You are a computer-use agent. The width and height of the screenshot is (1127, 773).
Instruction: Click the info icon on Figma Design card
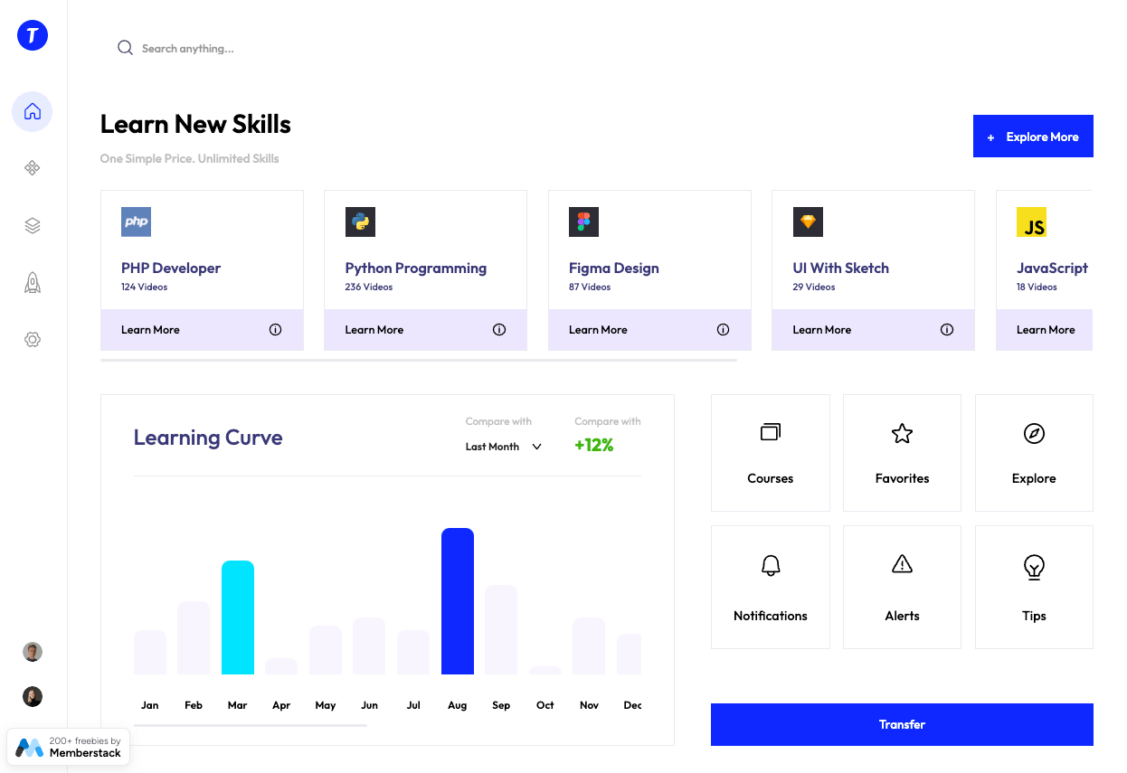click(x=723, y=329)
